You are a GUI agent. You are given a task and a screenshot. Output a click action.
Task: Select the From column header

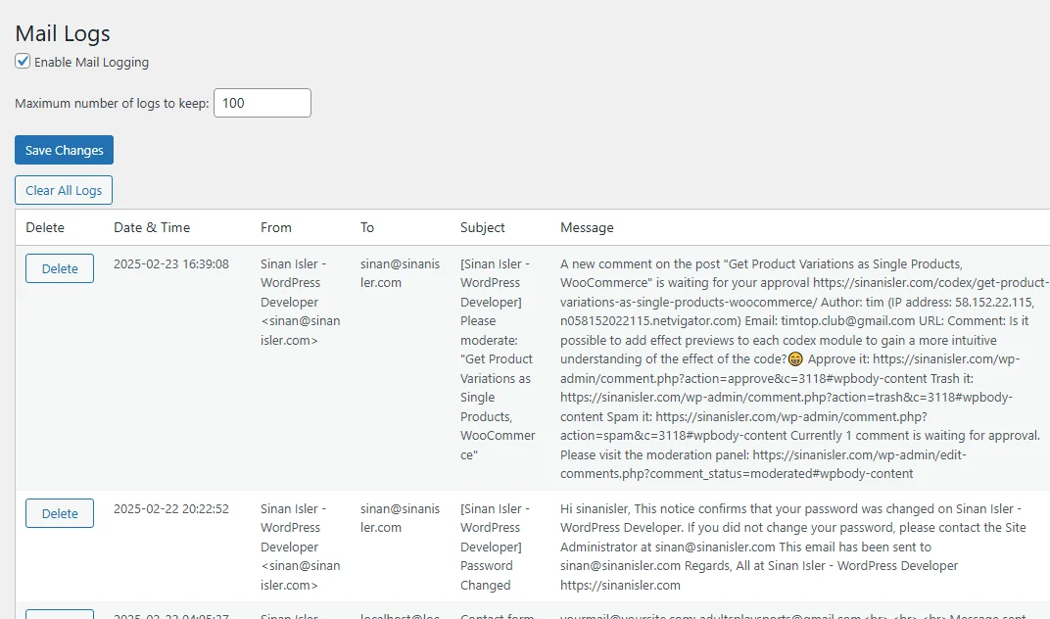(x=276, y=227)
